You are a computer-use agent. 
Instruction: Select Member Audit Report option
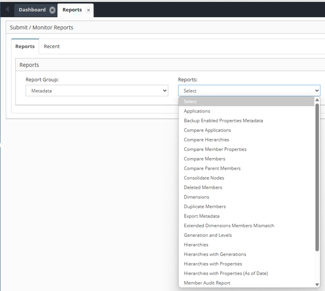(x=246, y=283)
